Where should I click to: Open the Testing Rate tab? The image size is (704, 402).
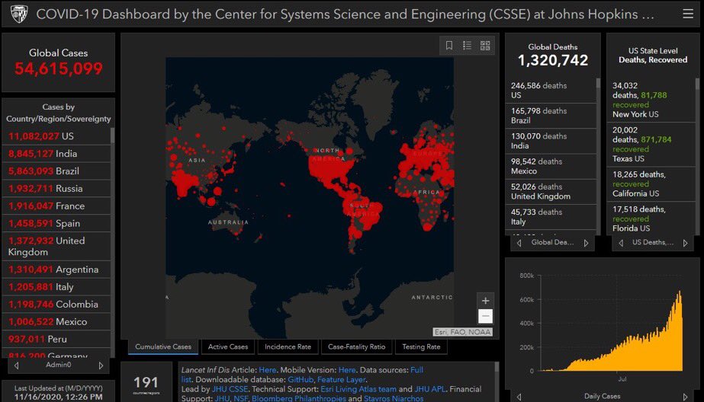[x=421, y=346]
